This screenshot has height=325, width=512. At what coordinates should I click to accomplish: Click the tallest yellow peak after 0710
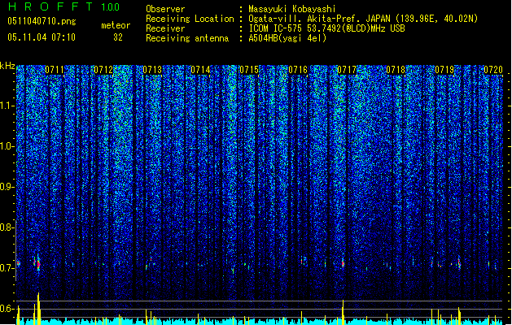(38, 309)
